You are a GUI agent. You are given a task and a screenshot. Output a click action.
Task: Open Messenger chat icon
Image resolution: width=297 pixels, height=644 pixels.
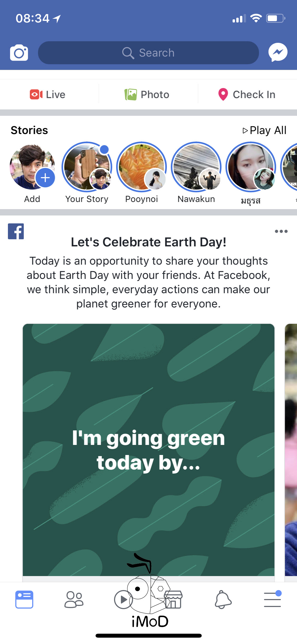278,52
